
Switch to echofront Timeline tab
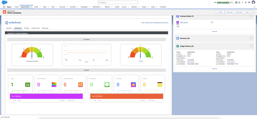tap(27, 28)
